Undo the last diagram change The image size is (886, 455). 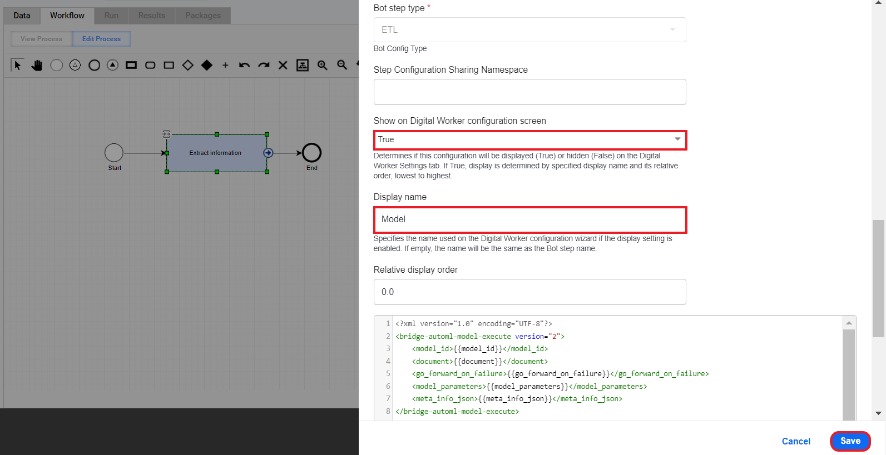(x=244, y=65)
